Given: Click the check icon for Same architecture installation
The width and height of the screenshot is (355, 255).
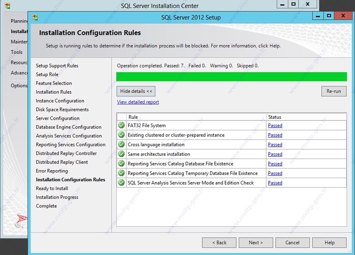Looking at the screenshot, I should [121, 154].
